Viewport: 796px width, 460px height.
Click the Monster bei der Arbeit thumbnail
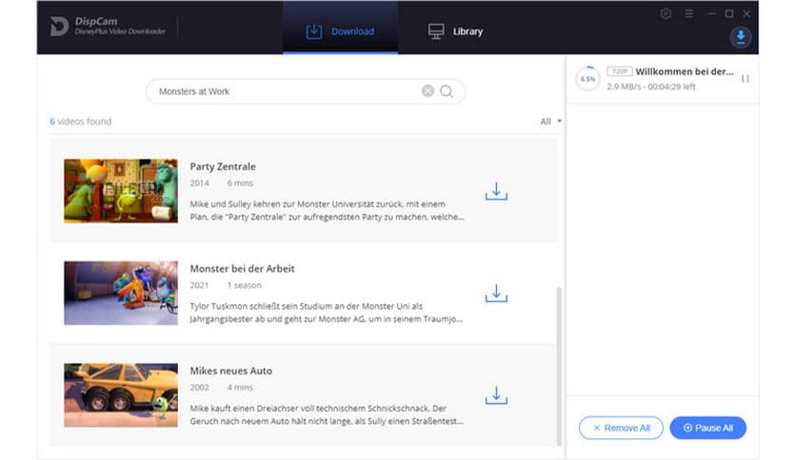pos(121,293)
